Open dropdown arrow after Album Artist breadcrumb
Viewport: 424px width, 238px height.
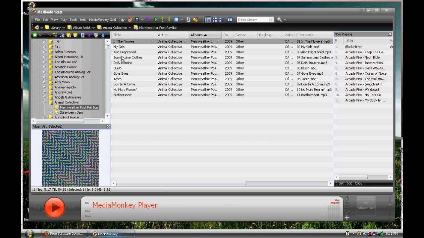click(x=93, y=28)
